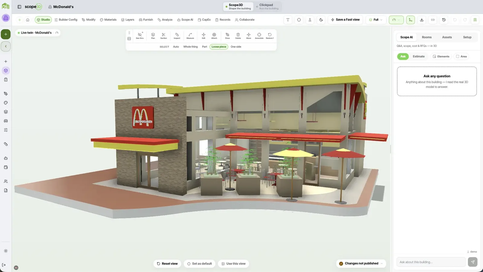Image resolution: width=483 pixels, height=272 pixels.
Task: Click the green bookmark icon
Action: [475, 20]
